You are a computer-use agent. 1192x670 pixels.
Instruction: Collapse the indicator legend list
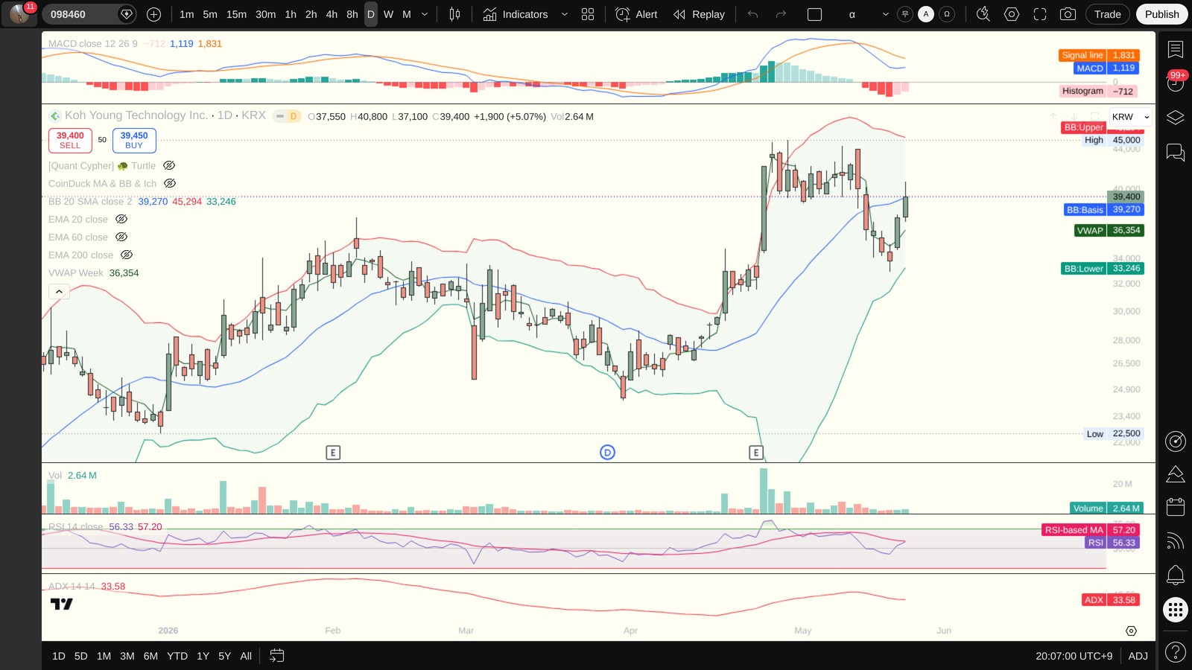click(59, 292)
